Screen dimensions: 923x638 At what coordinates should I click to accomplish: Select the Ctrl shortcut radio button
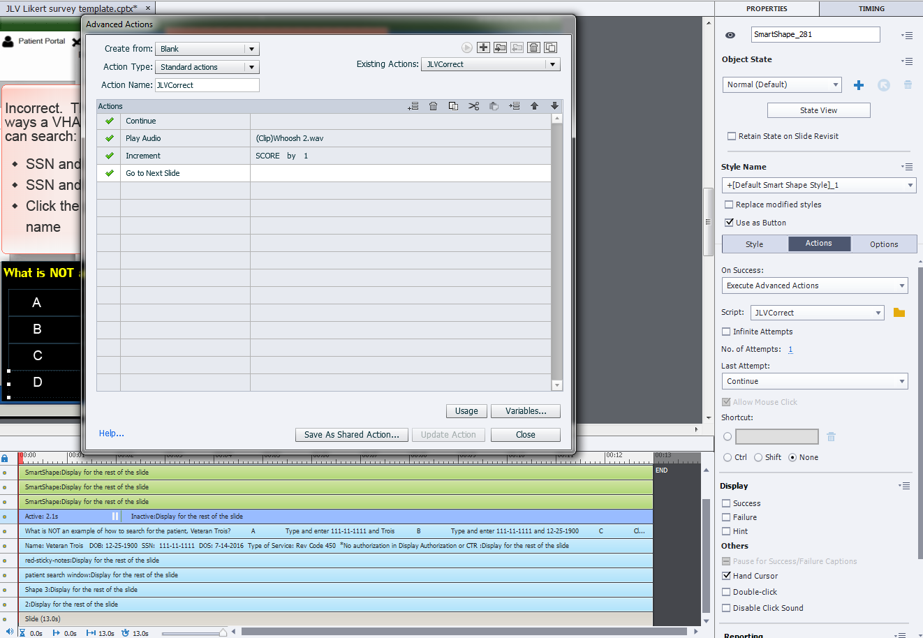728,458
